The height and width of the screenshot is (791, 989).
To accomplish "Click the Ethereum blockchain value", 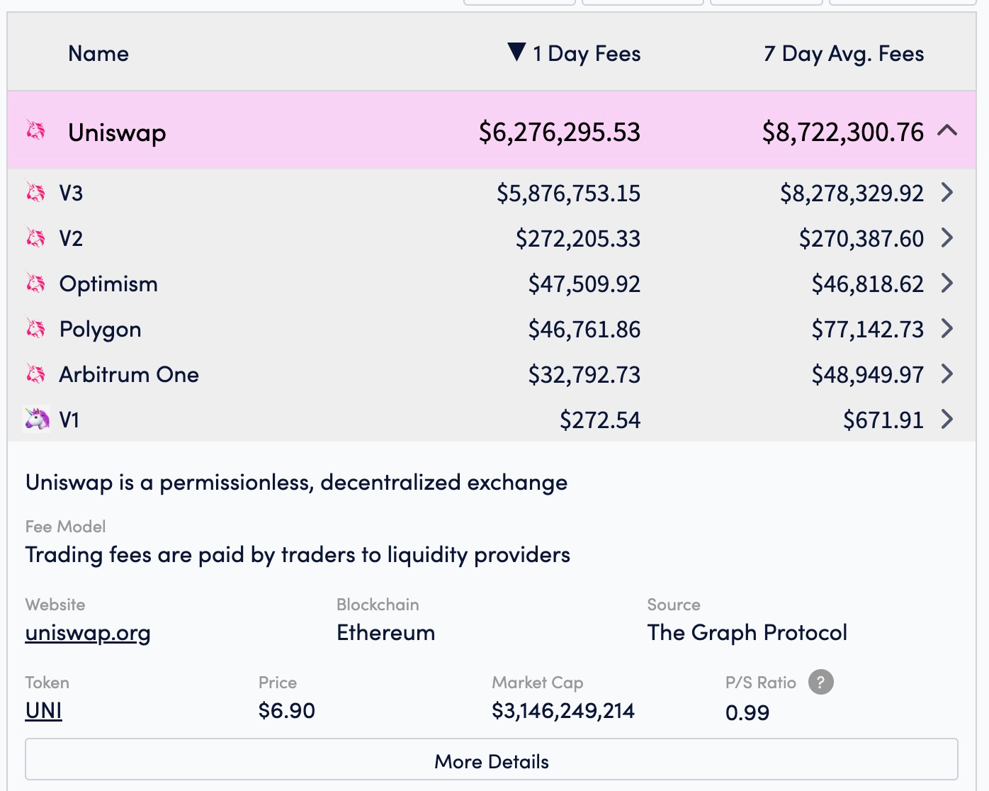I will tap(386, 632).
